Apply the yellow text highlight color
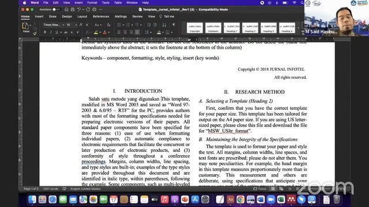 click(x=96, y=32)
